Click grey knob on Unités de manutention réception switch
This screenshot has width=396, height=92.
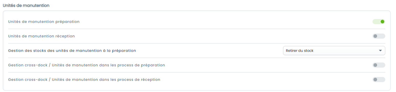(375, 36)
